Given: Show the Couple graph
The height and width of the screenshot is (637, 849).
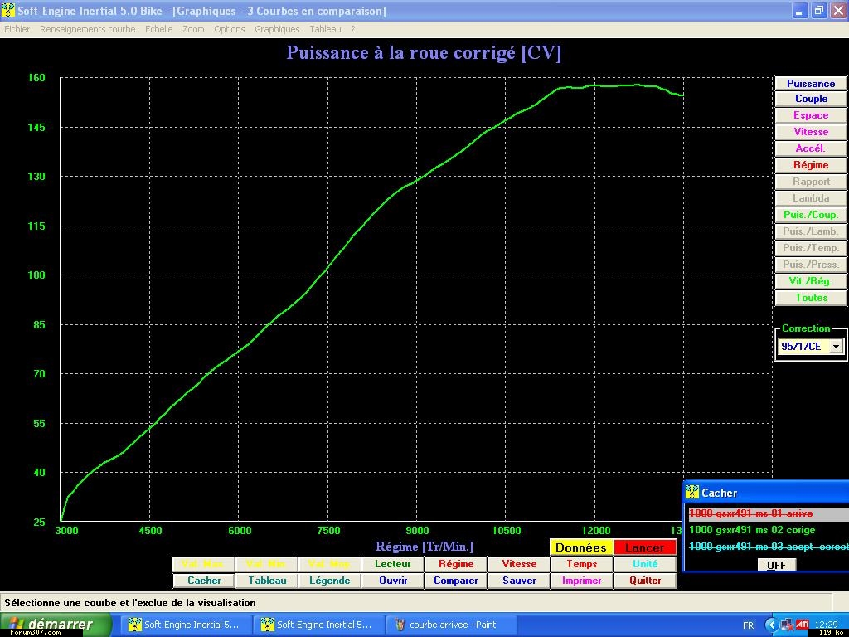Looking at the screenshot, I should [811, 99].
